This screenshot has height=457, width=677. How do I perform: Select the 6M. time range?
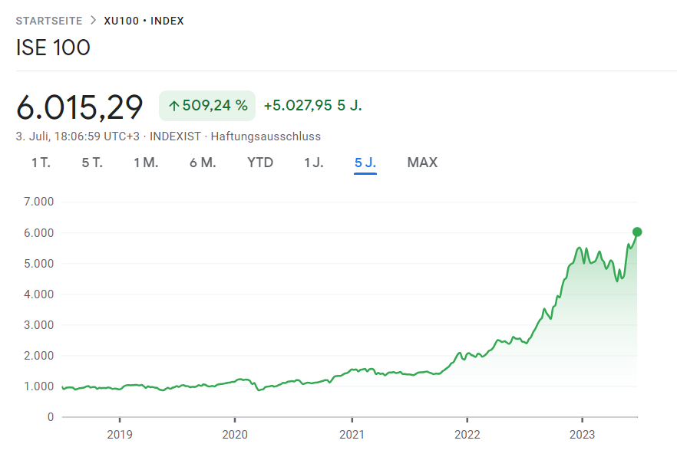[x=203, y=163]
